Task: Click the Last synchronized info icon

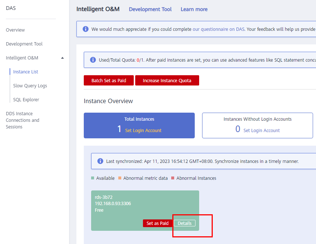Action: 100,161
